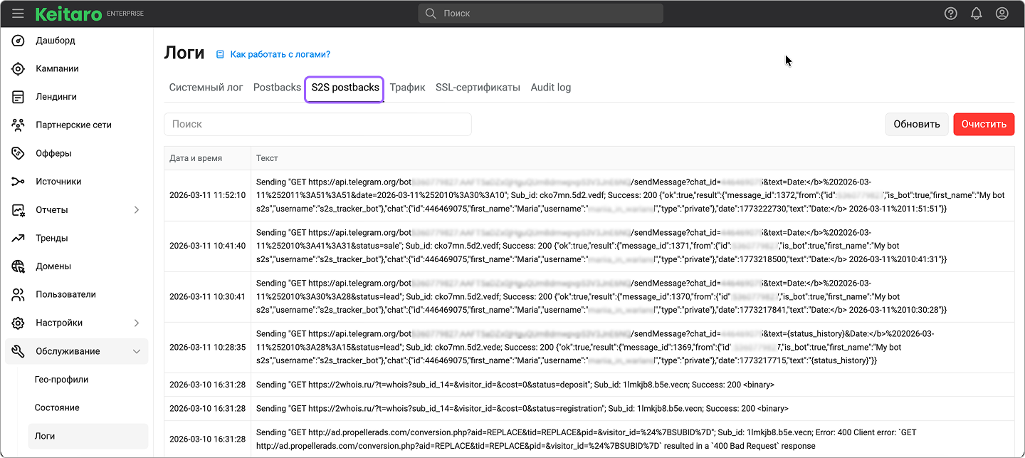Screen dimensions: 1025x458
Task: Click the Офферы tag icon
Action: point(19,153)
